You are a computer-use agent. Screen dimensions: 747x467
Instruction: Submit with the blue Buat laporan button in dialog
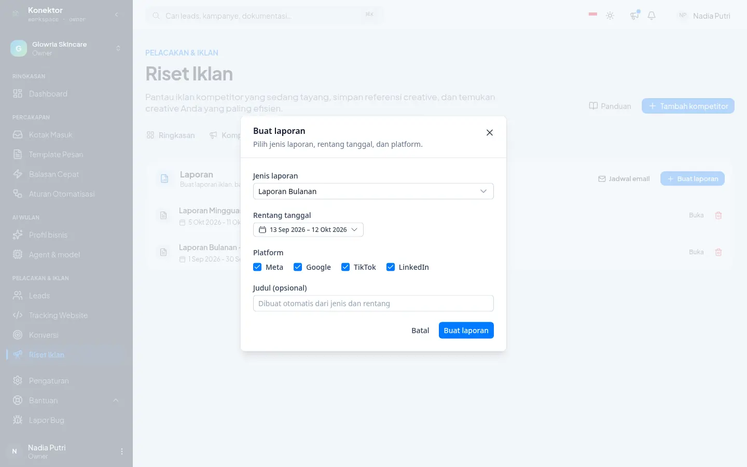tap(466, 330)
